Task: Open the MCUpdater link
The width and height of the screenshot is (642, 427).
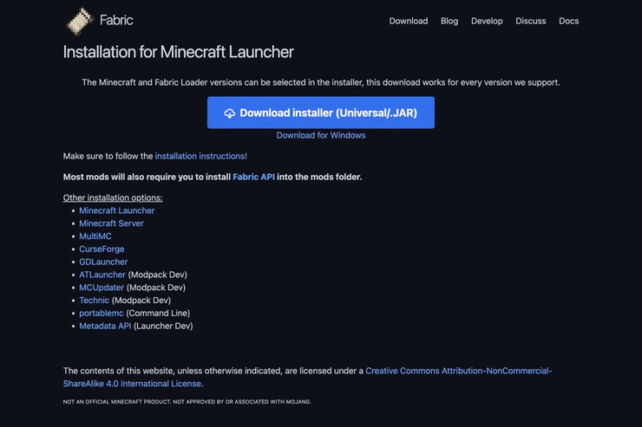Action: pos(102,288)
